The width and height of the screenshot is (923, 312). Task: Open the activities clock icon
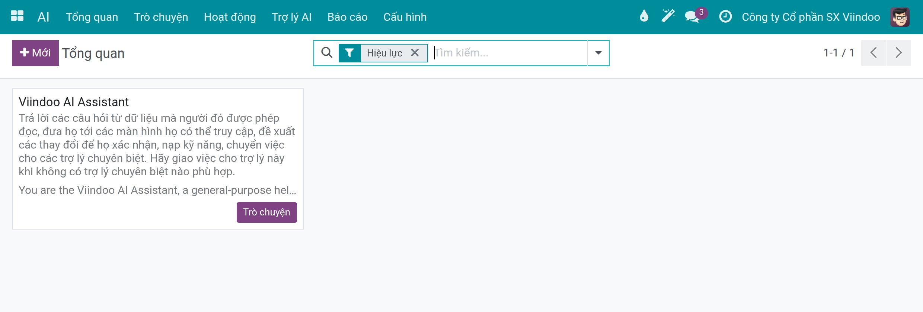(725, 17)
